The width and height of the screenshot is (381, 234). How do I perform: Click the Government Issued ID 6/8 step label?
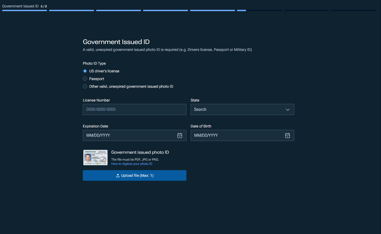tap(24, 6)
